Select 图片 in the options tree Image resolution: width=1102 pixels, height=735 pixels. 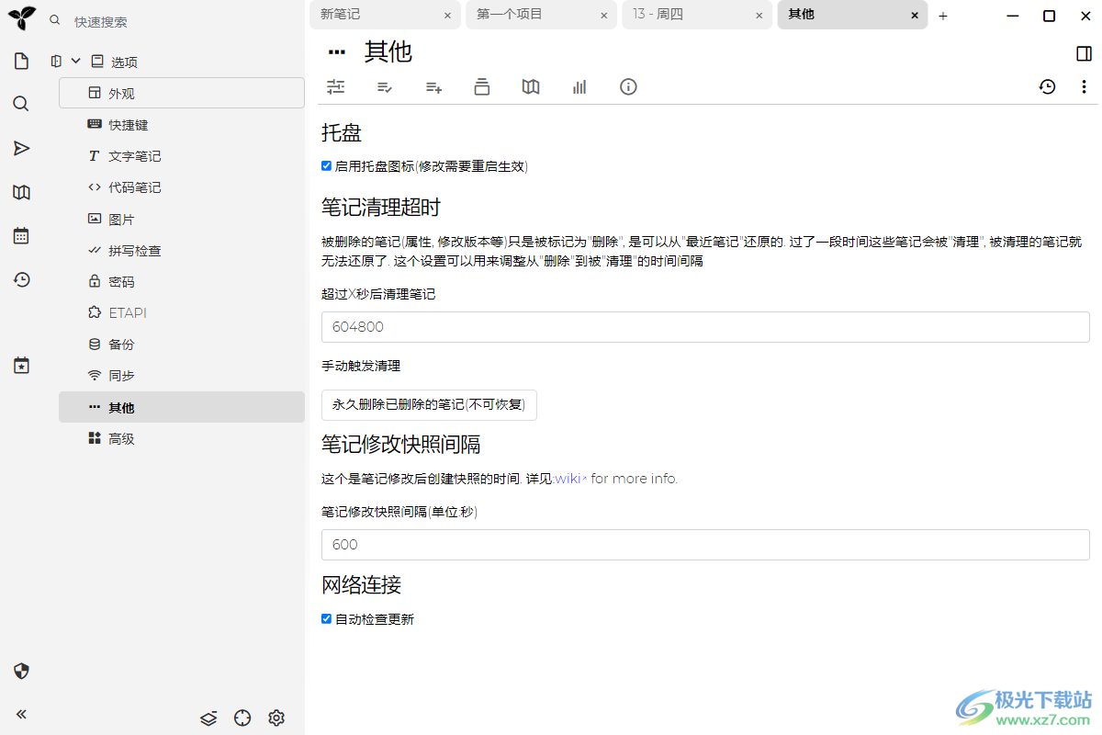pos(182,220)
